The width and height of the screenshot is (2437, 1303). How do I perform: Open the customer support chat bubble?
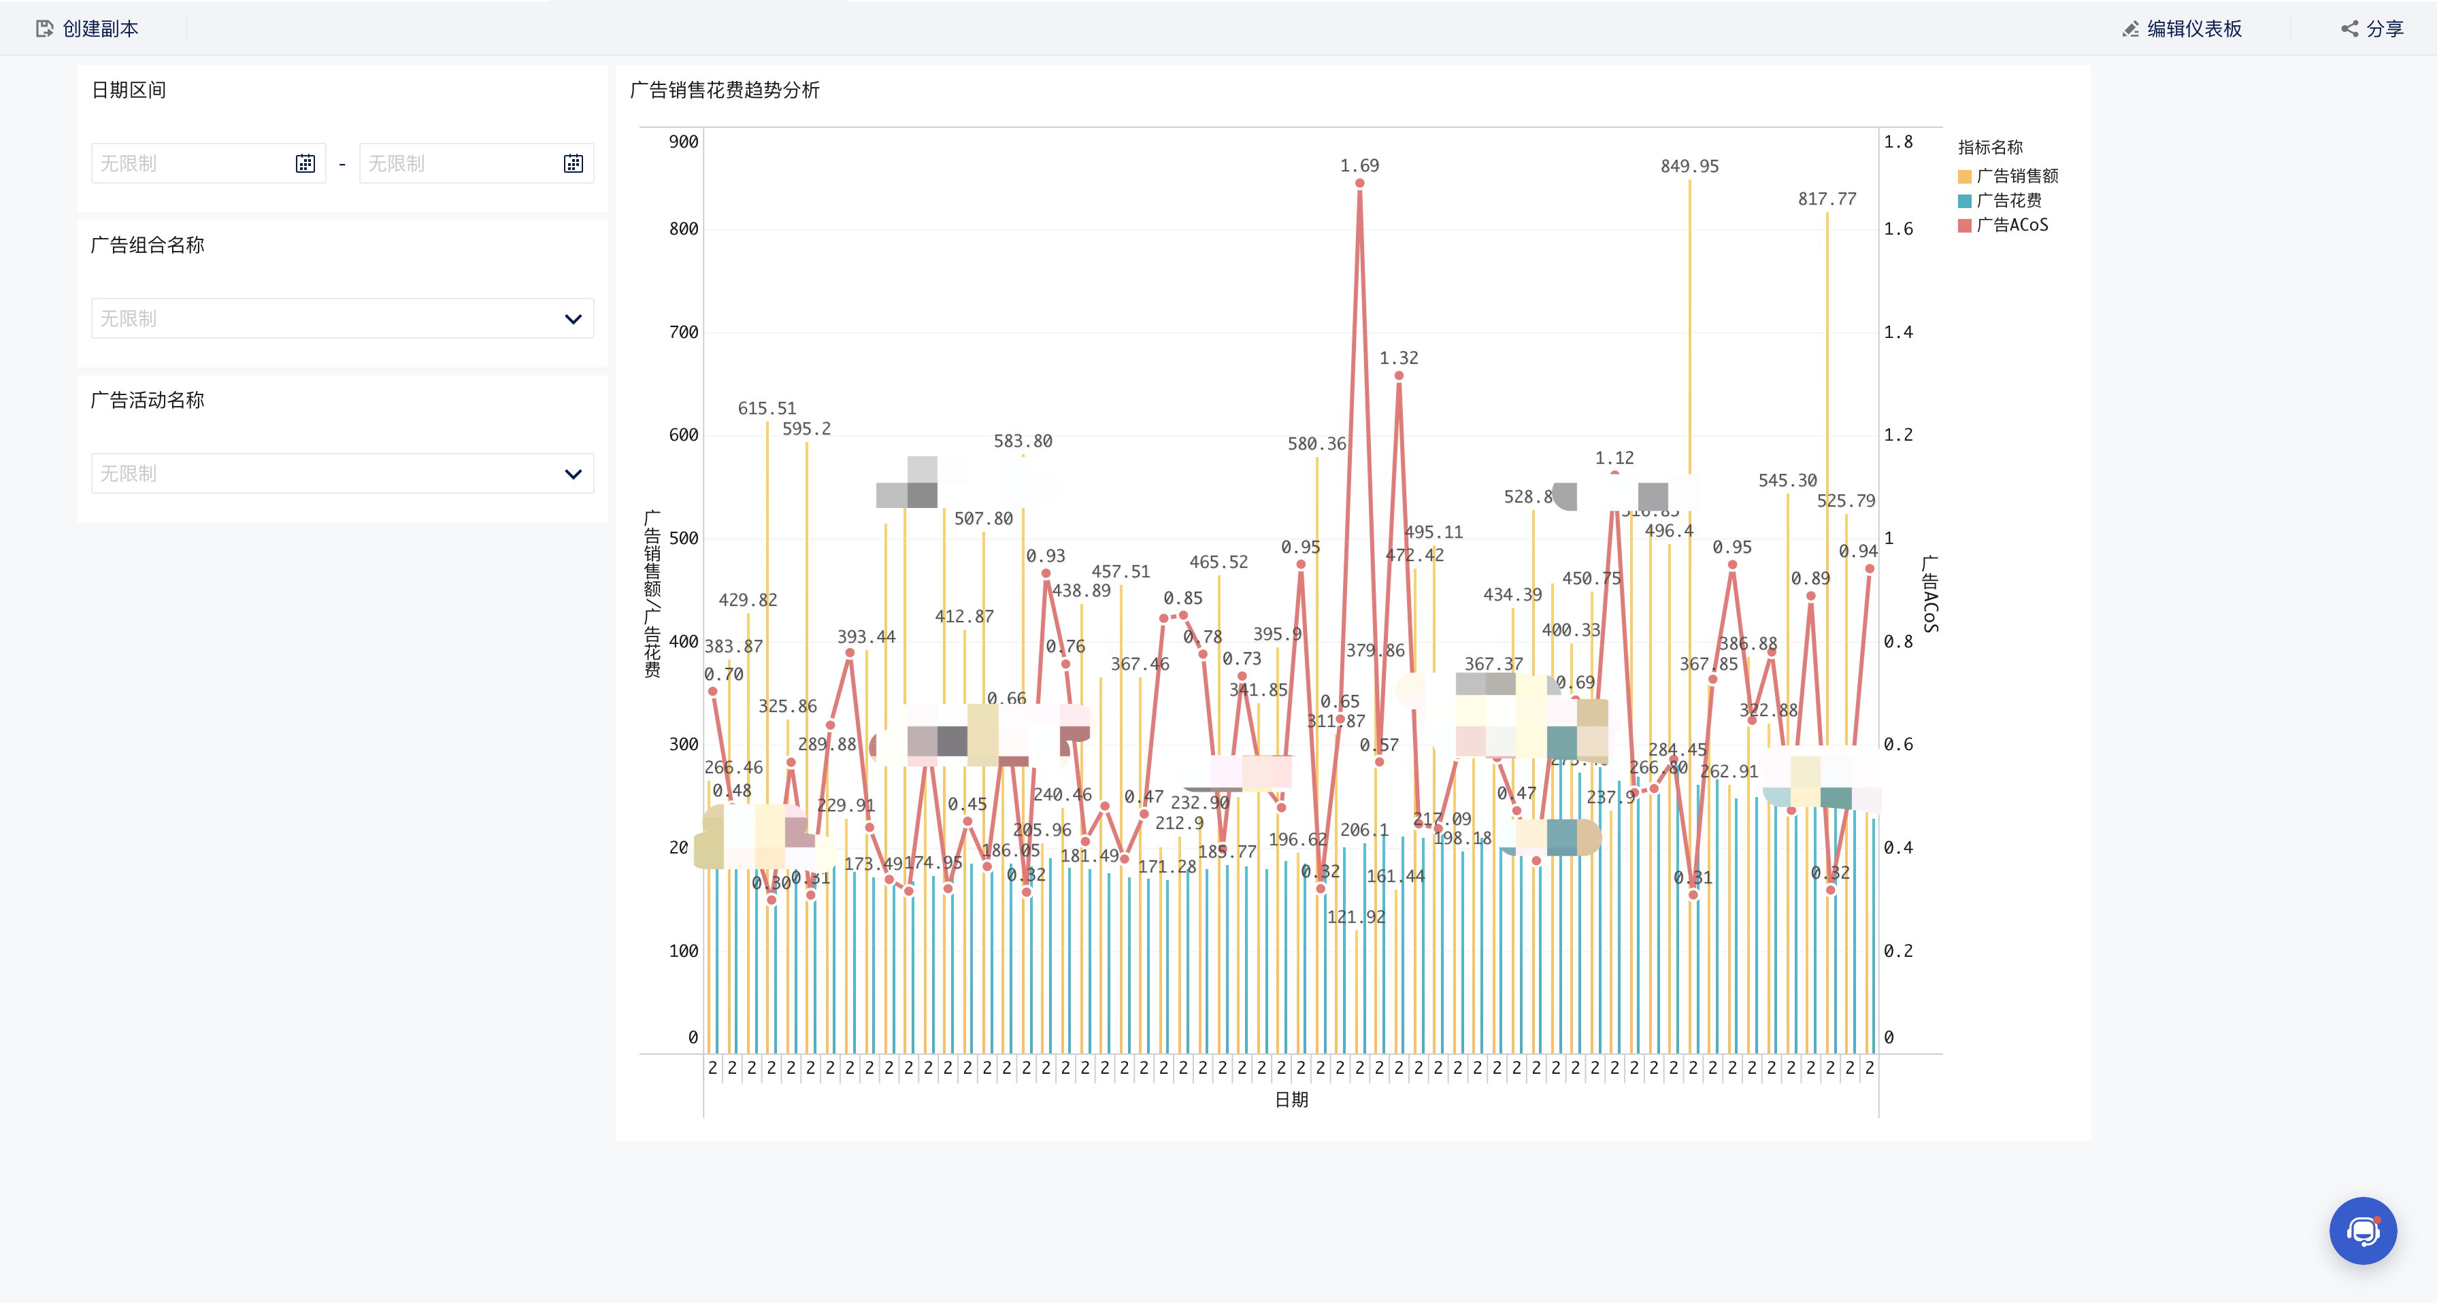point(2362,1230)
